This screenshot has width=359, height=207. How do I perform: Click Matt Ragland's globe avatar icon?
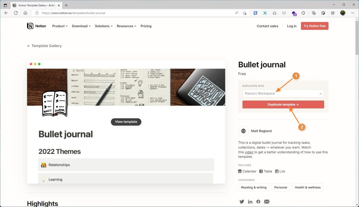coord(243,131)
